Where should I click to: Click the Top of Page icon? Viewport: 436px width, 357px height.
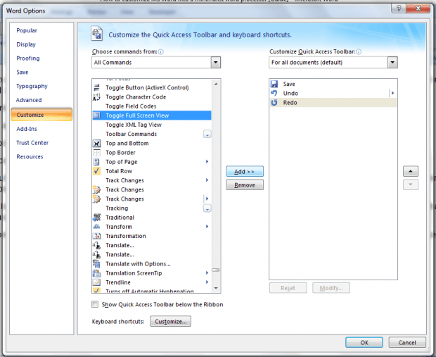(x=96, y=162)
